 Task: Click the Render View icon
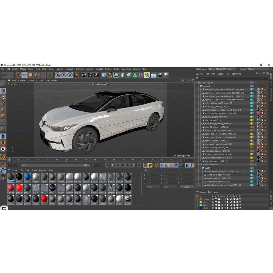[83, 75]
